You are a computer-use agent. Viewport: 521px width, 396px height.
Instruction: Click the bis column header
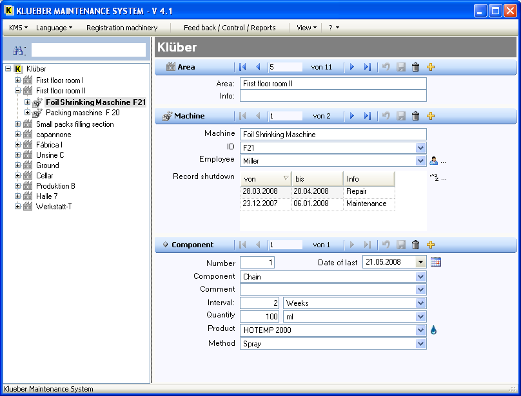(x=317, y=179)
